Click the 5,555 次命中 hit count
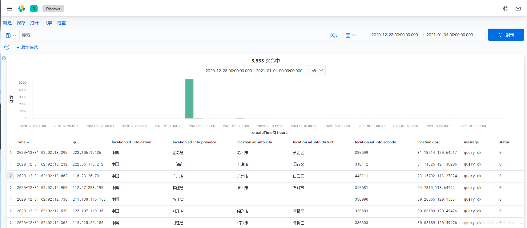 pos(266,61)
